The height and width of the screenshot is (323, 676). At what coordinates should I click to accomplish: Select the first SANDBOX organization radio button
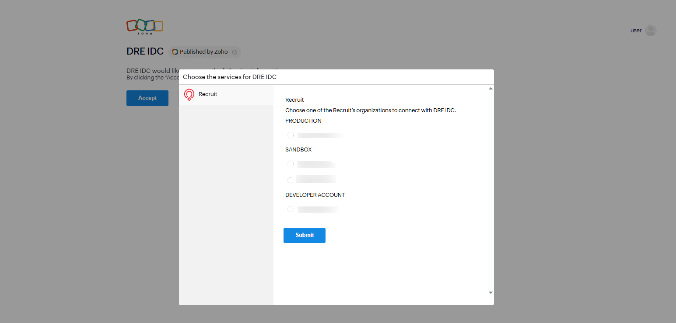coord(291,164)
